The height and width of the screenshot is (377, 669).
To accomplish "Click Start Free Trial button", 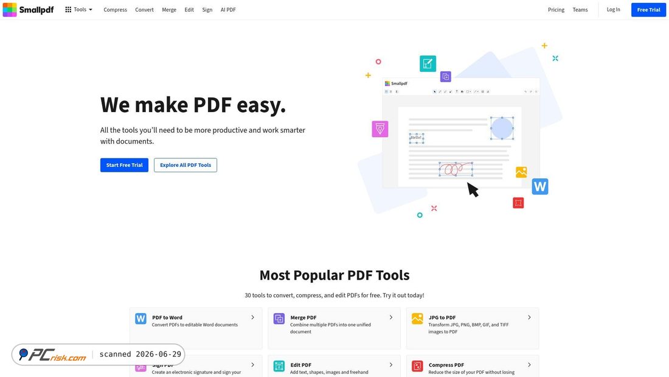I will coord(124,165).
